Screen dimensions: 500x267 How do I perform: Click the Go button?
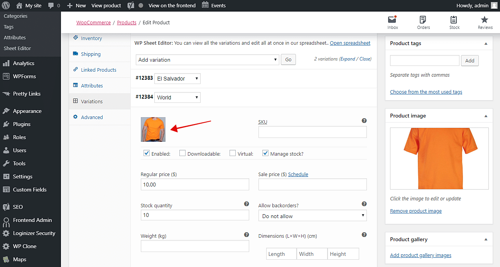[x=289, y=60]
